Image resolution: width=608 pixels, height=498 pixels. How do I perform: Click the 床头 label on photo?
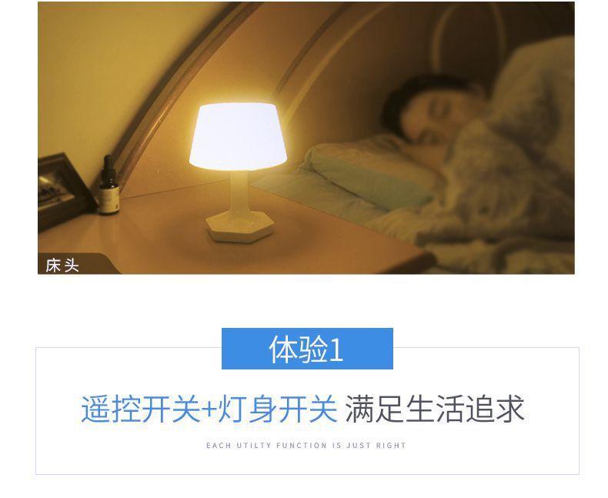[62, 266]
